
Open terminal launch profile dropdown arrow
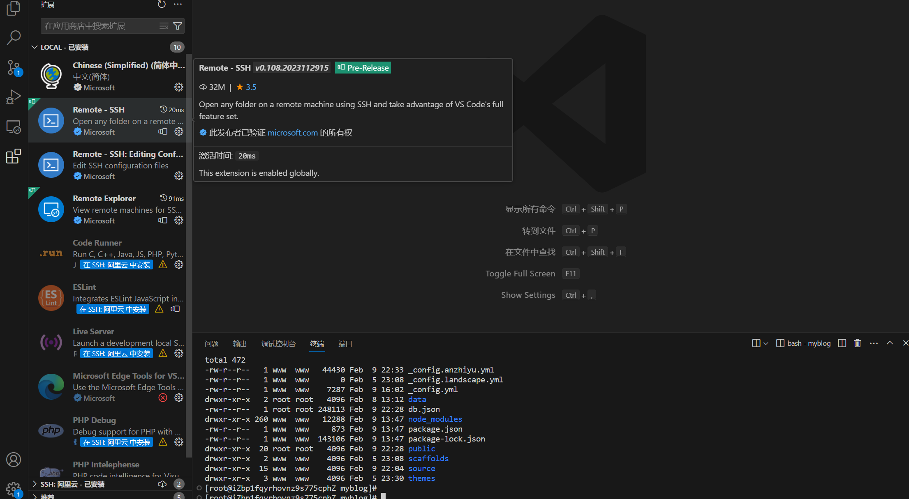pyautogui.click(x=766, y=343)
